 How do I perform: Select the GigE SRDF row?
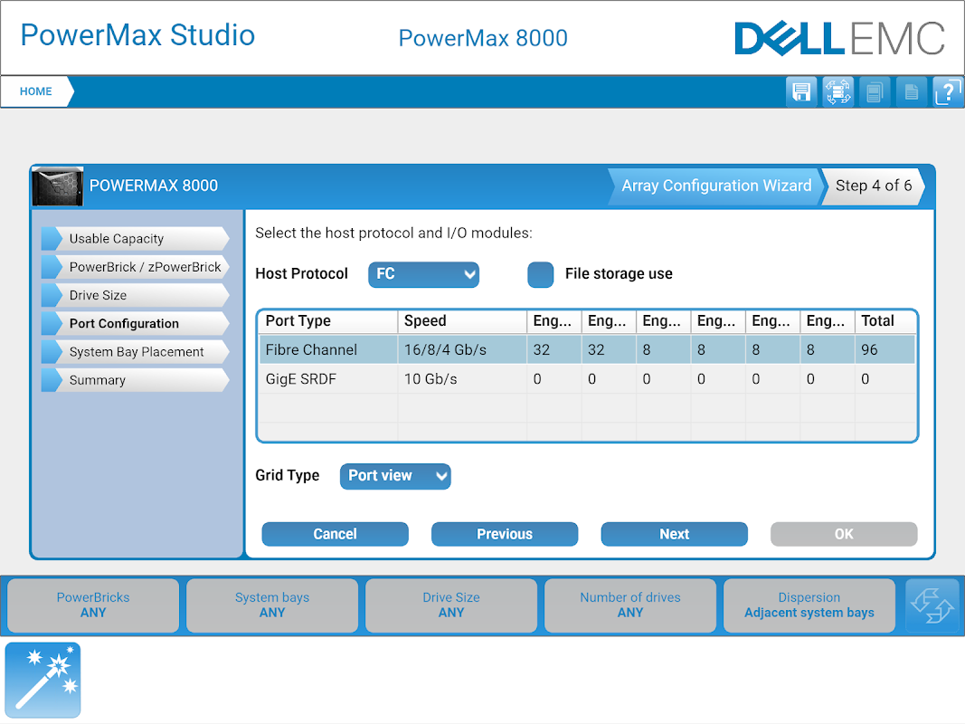click(587, 379)
